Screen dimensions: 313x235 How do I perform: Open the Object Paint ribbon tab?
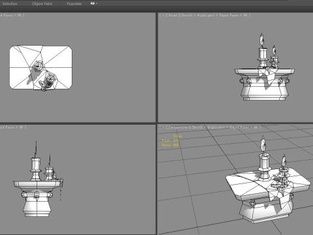click(x=42, y=3)
